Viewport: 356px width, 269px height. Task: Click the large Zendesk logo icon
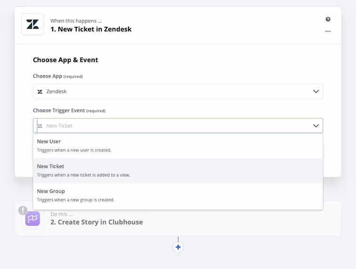(x=32, y=24)
